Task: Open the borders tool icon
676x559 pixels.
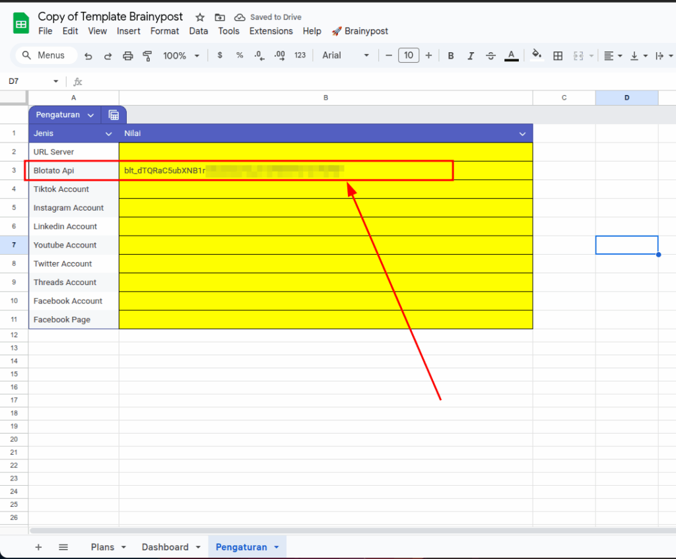Action: click(x=558, y=56)
